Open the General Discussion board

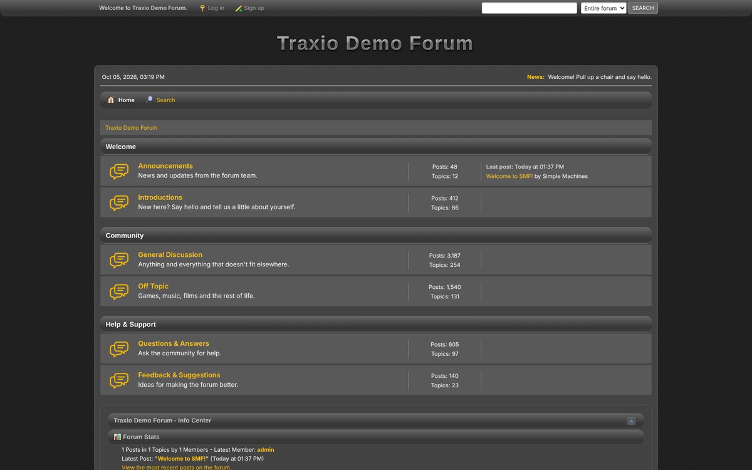point(170,255)
